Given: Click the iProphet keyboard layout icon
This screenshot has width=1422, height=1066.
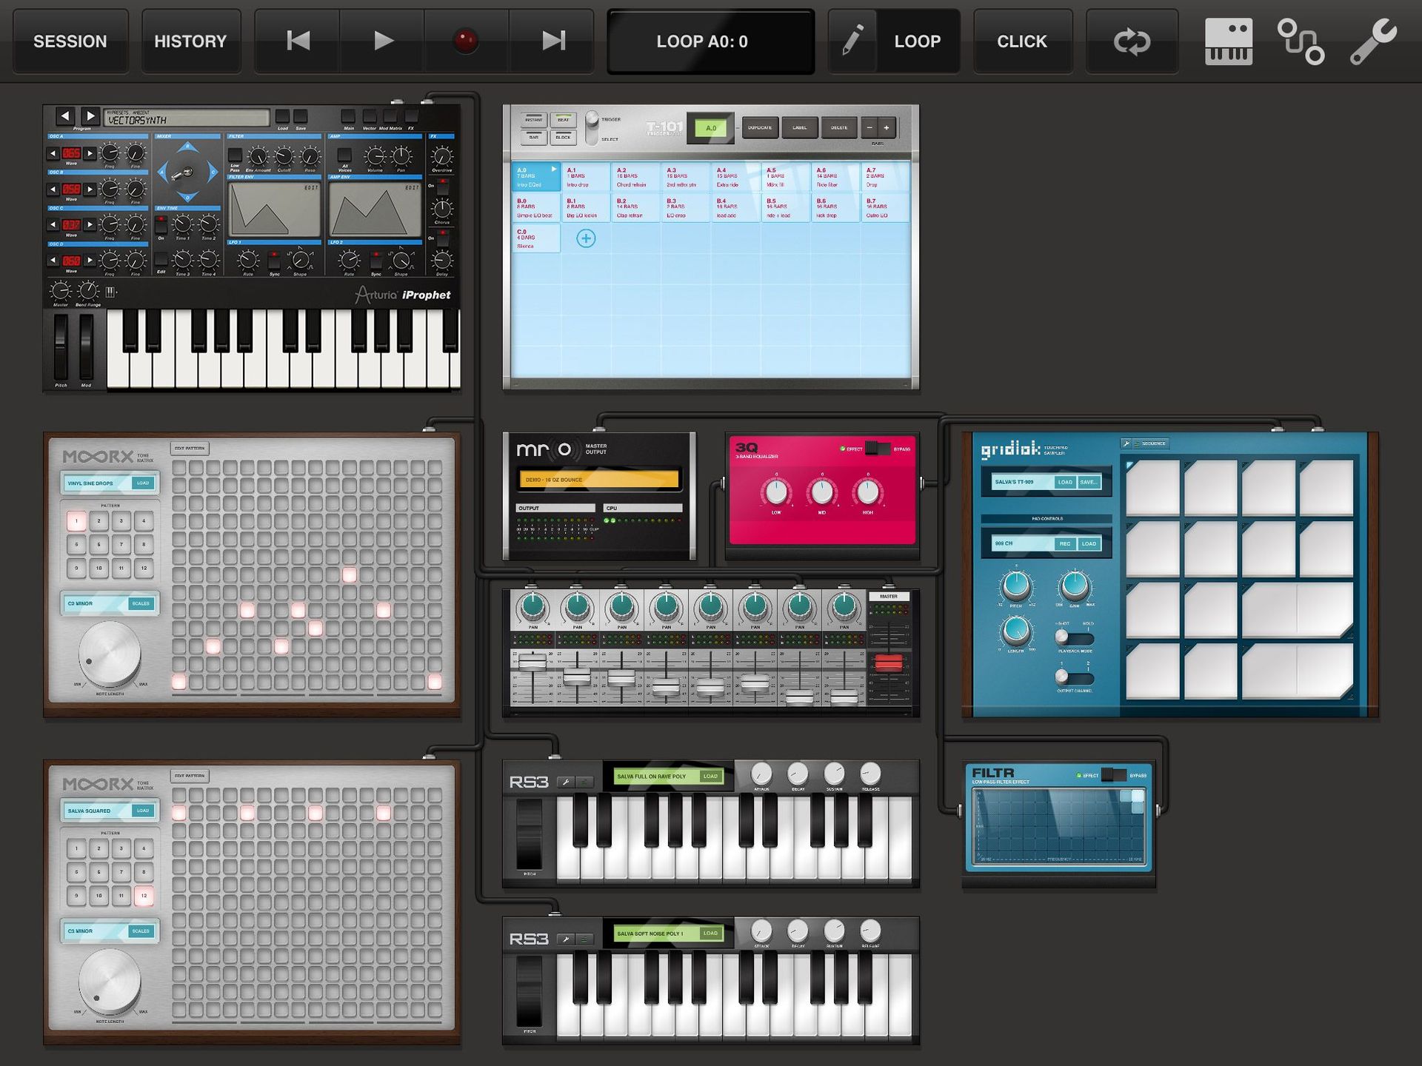Looking at the screenshot, I should pyautogui.click(x=110, y=292).
